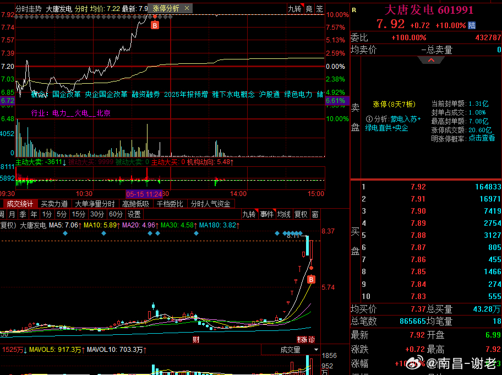Click the buy level 1 volume 164833

point(488,187)
